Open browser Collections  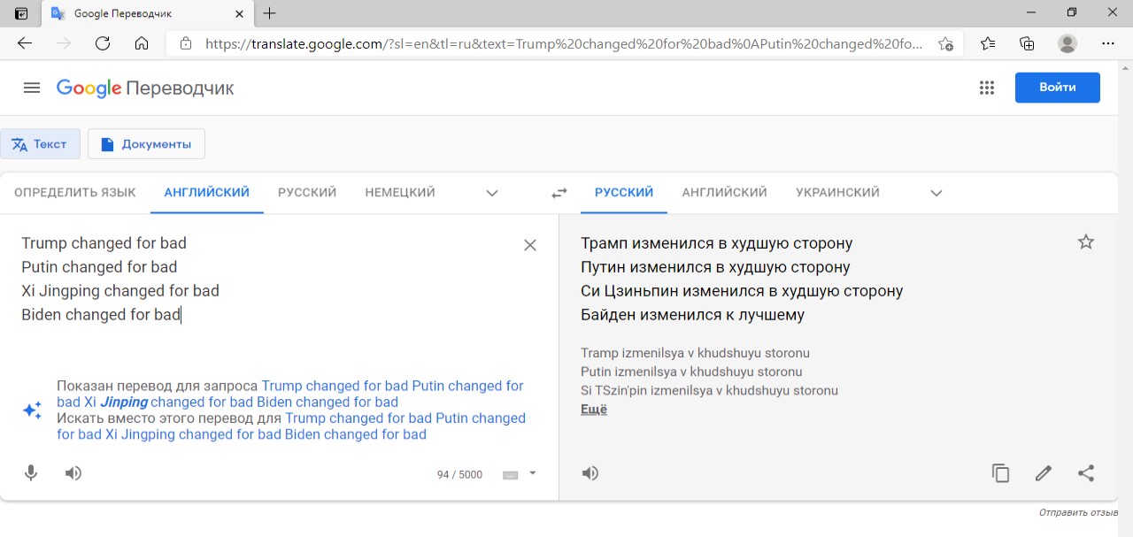click(x=1027, y=43)
